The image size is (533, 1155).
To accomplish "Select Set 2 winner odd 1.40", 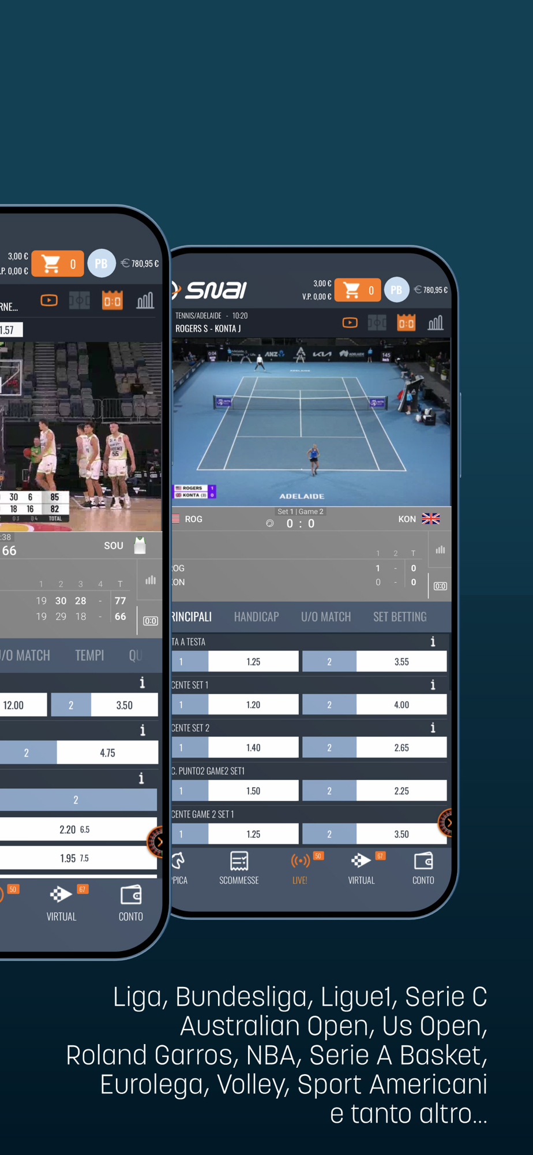I will click(x=253, y=747).
